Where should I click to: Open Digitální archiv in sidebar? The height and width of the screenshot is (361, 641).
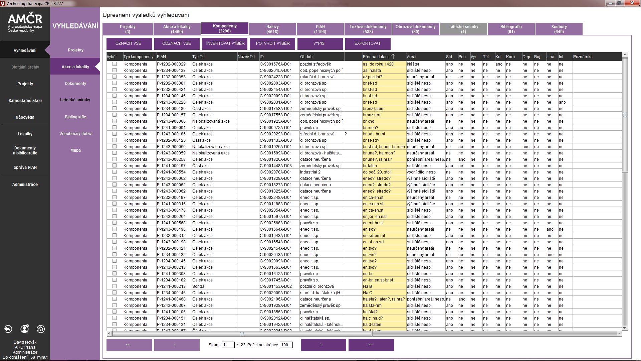pyautogui.click(x=25, y=67)
